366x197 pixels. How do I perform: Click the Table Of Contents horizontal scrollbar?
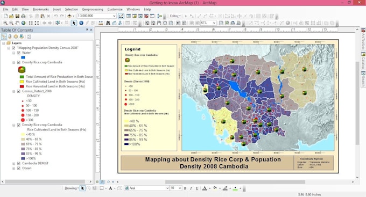(45, 181)
